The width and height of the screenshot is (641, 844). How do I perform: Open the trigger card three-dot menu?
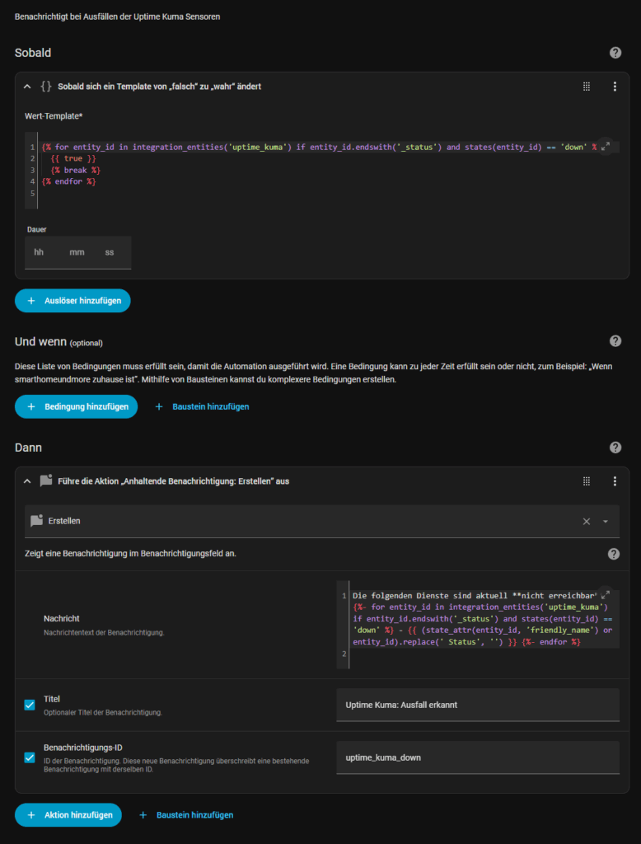pos(615,86)
